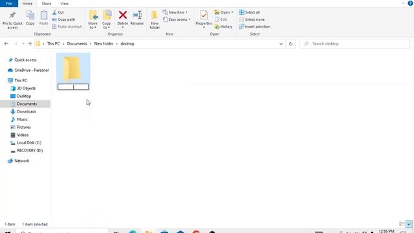Click the red Delete icon
Screen dimensions: 414x233
pyautogui.click(x=122, y=15)
